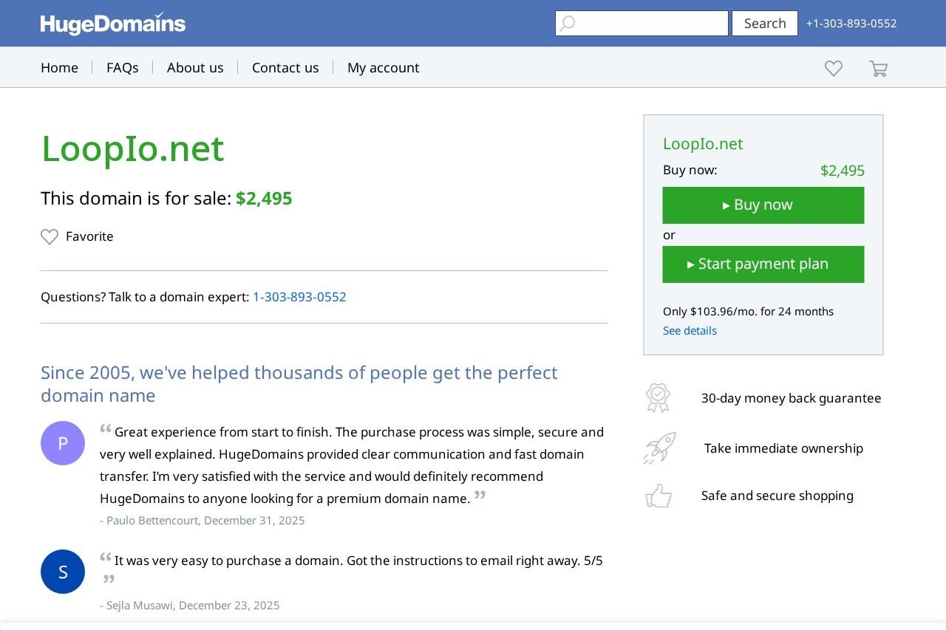Navigate to About us

[195, 68]
